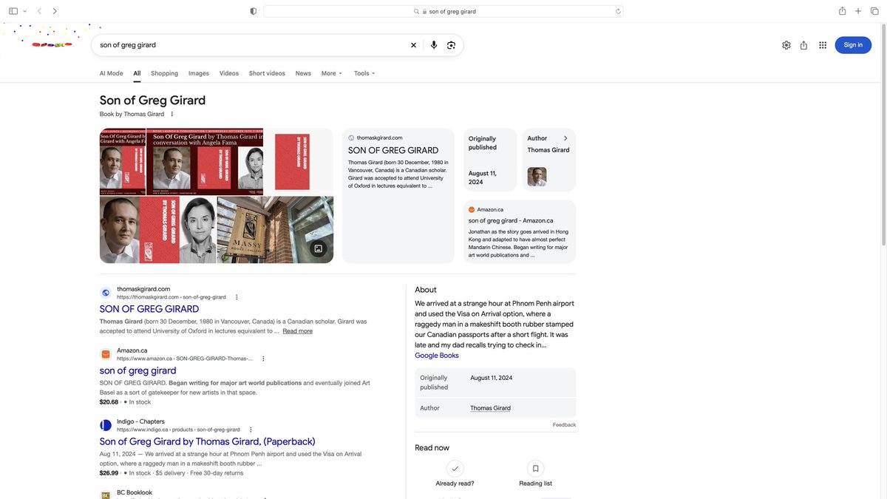This screenshot has height=499, width=887.
Task: Open Massy gallery sign photo
Action: (275, 230)
